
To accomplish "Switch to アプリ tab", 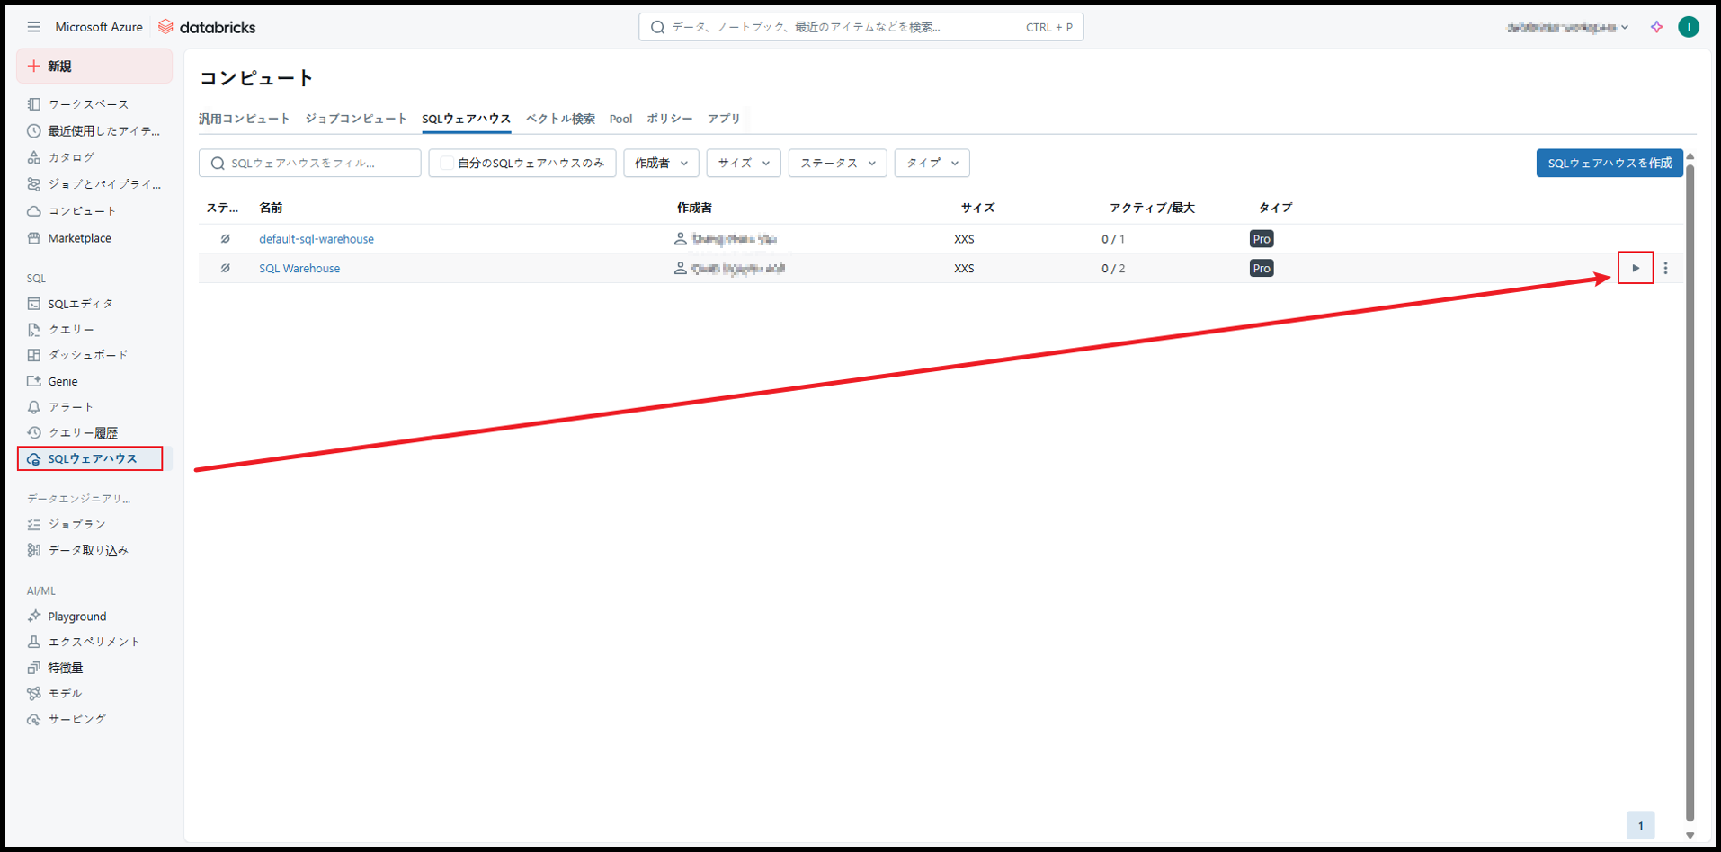I will (724, 119).
